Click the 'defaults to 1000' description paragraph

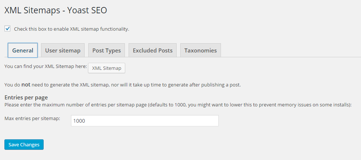tap(178, 105)
